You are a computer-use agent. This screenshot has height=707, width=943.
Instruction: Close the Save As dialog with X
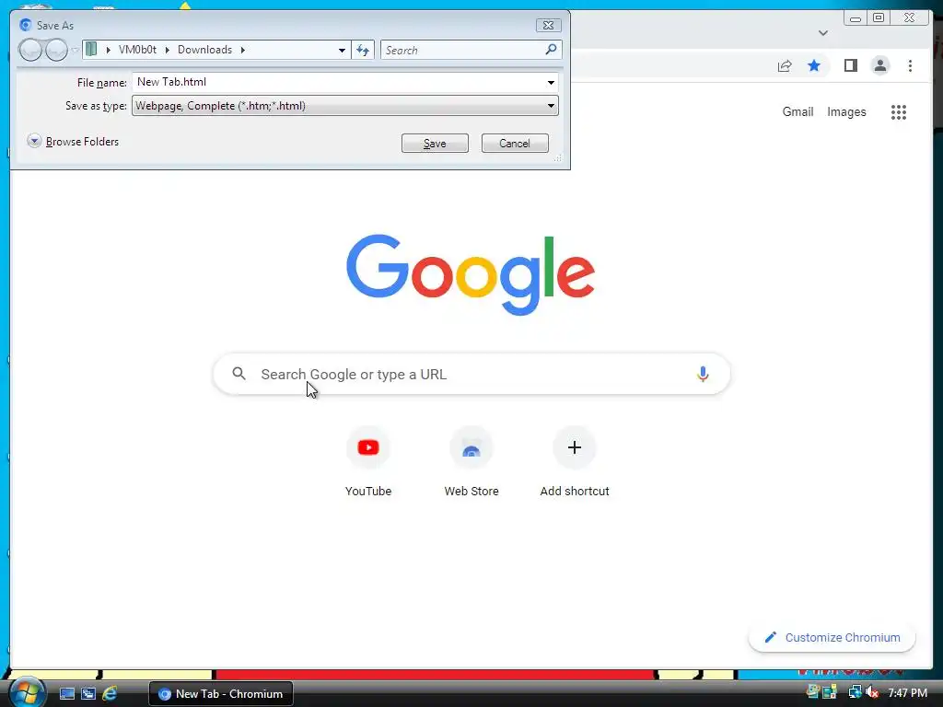pos(548,25)
